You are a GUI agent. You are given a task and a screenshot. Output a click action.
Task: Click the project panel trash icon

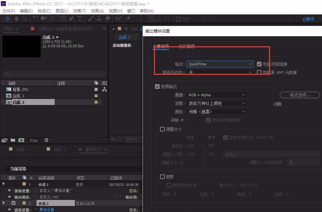(46, 140)
